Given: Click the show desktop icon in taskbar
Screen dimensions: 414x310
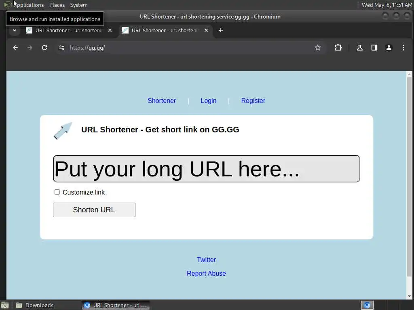Looking at the screenshot, I should point(5,305).
